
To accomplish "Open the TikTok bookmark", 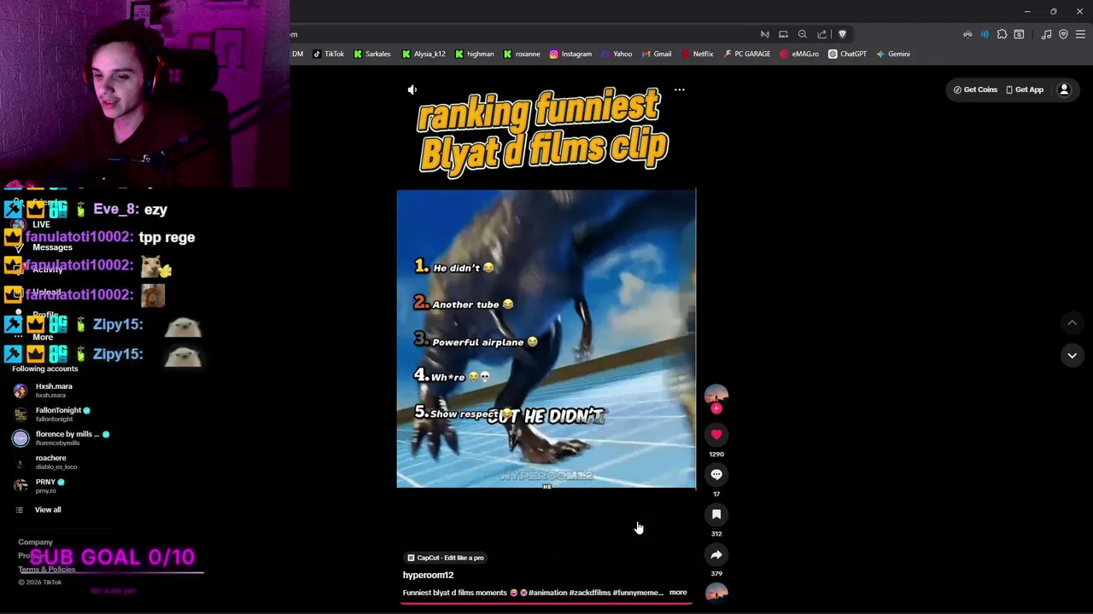I will click(328, 54).
